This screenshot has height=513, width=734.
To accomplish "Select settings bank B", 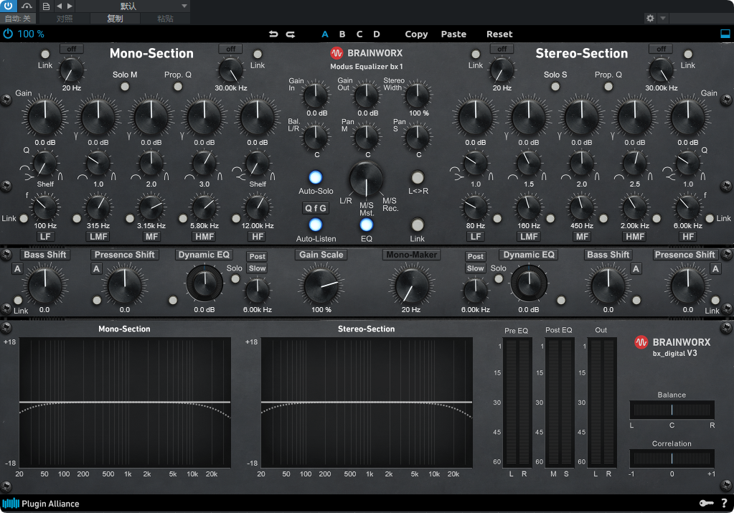I will (x=342, y=34).
